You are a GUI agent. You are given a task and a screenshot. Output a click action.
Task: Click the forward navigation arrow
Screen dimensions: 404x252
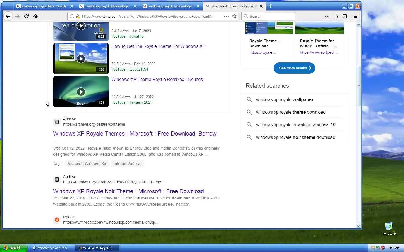[17, 16]
